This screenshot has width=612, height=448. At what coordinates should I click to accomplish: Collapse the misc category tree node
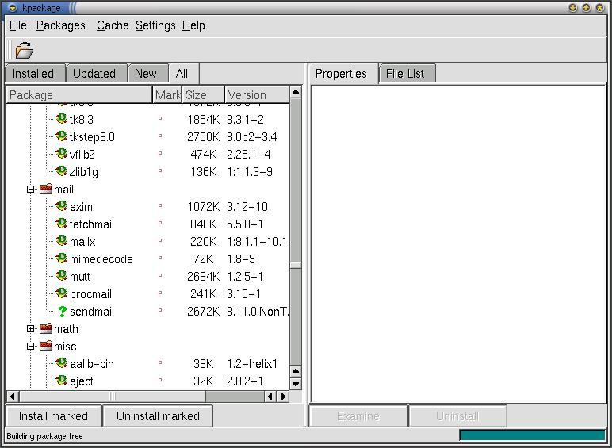click(x=31, y=347)
